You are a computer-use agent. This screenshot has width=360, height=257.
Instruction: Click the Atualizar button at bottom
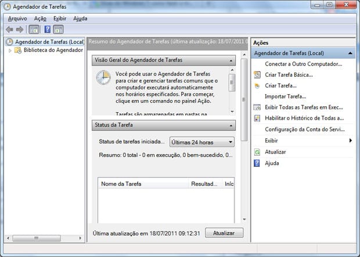click(224, 233)
